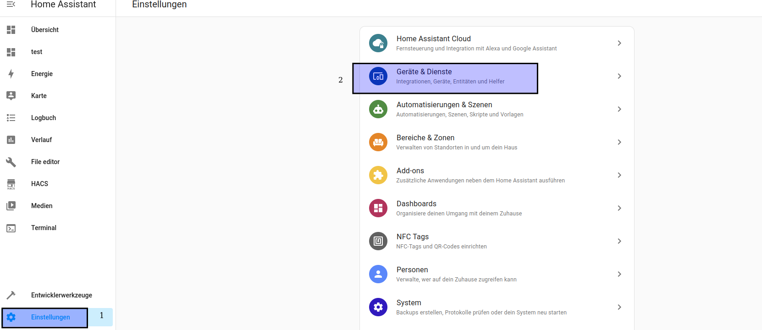Click the NFC Tags icon
Image resolution: width=762 pixels, height=330 pixels.
click(378, 241)
